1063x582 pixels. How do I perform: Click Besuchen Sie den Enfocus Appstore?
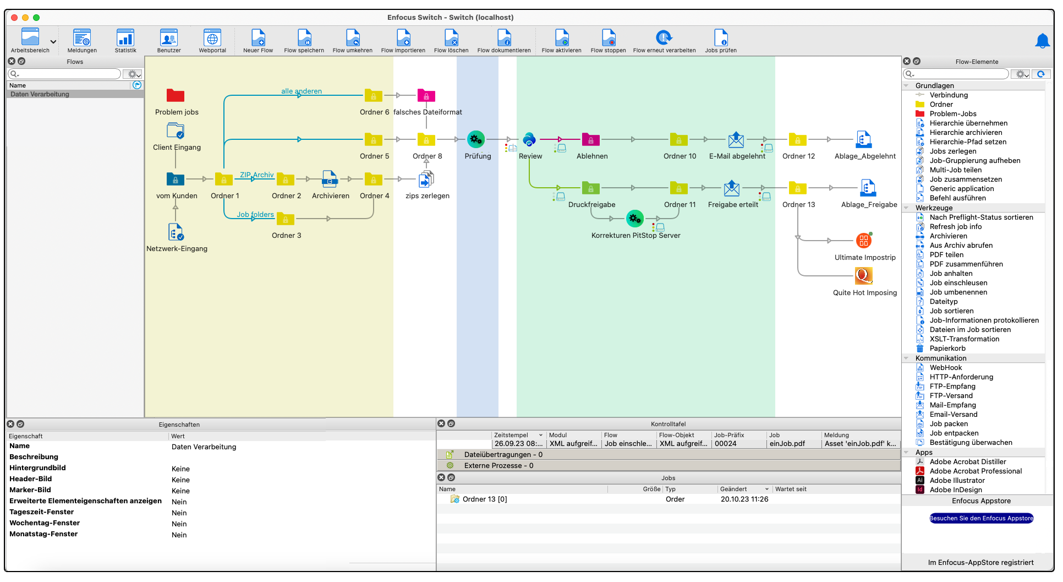[981, 518]
